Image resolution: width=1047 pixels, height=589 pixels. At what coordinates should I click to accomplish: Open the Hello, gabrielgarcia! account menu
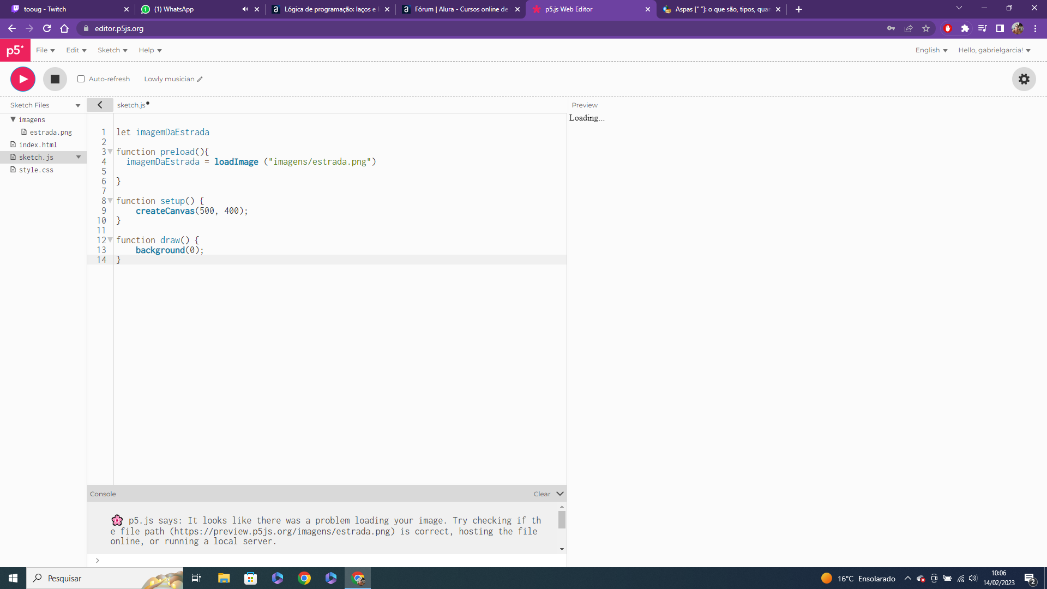point(994,50)
